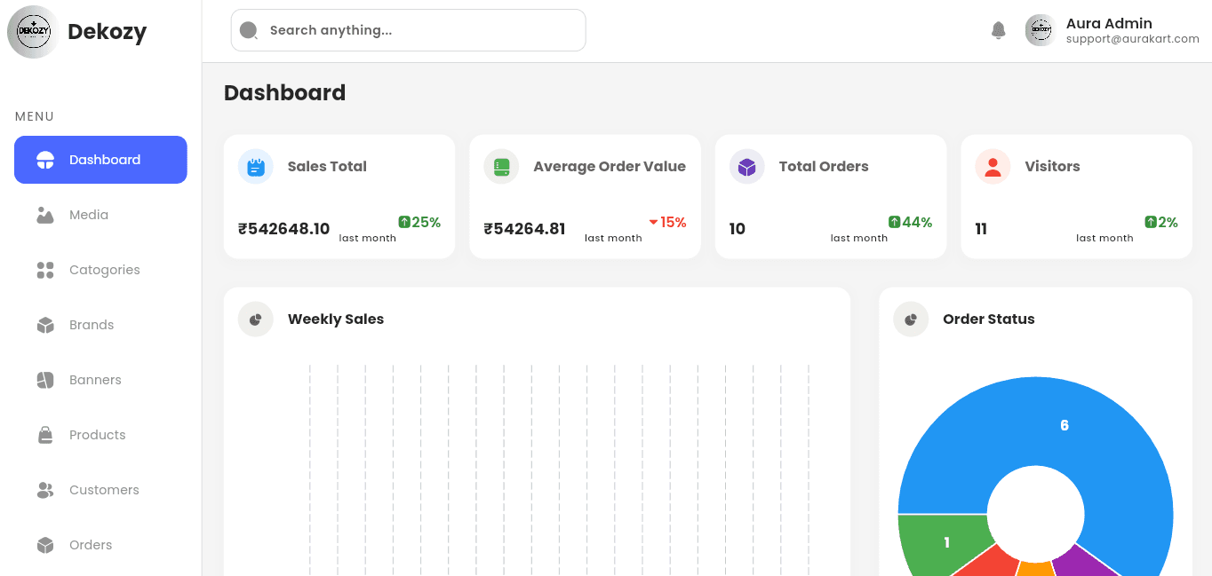Click the Catogories grid icon

click(x=45, y=270)
